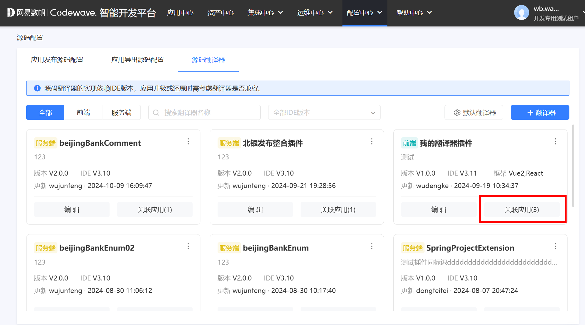This screenshot has height=325, width=585.
Task: Click the 2024-10-09 16:09:47 update timestamp
Action: (x=120, y=186)
